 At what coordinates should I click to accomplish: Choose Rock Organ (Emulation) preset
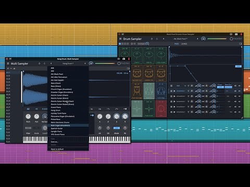(x=68, y=125)
